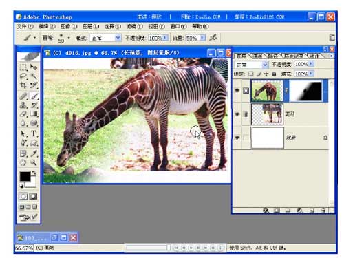Viewport: 344px width, 258px height.
Task: Open the 图像(I) Image menu
Action: (69, 27)
